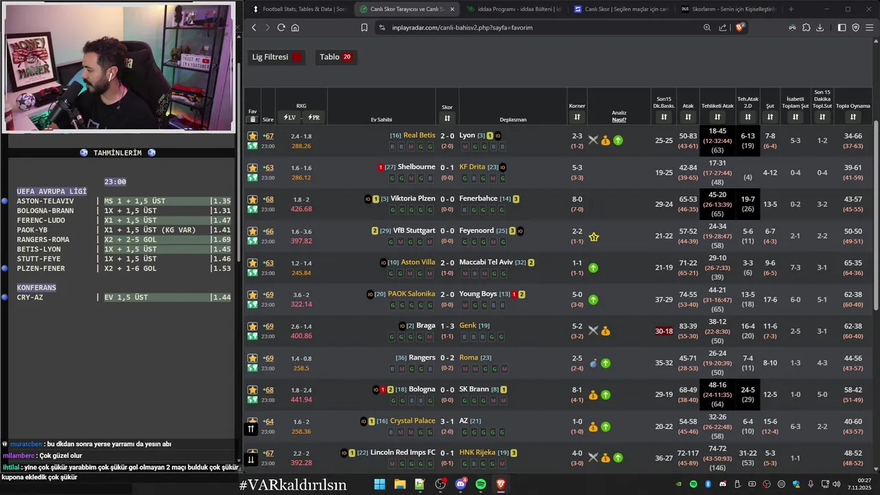Toggle favorite star for Real Betis row
The width and height of the screenshot is (880, 495).
252,136
